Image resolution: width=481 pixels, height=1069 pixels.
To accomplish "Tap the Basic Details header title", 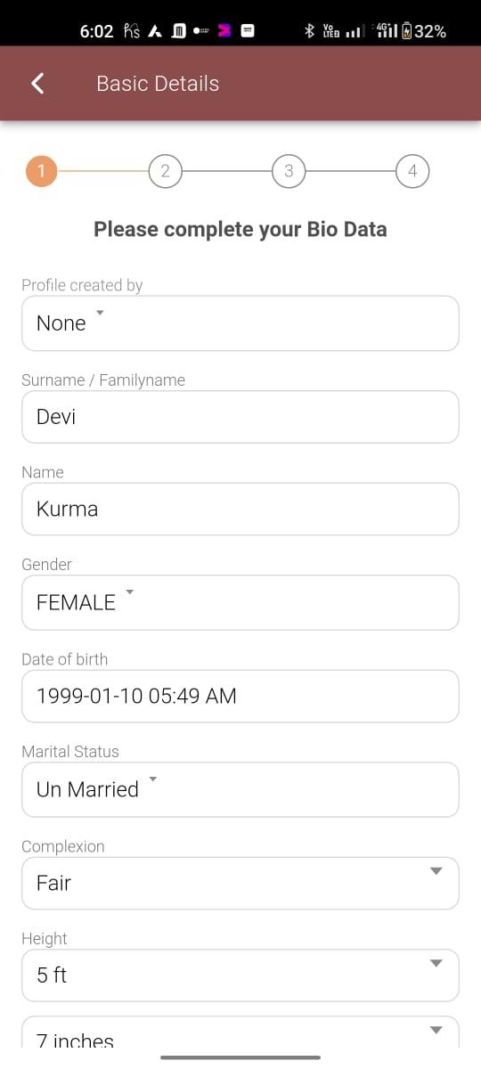I will pyautogui.click(x=158, y=84).
